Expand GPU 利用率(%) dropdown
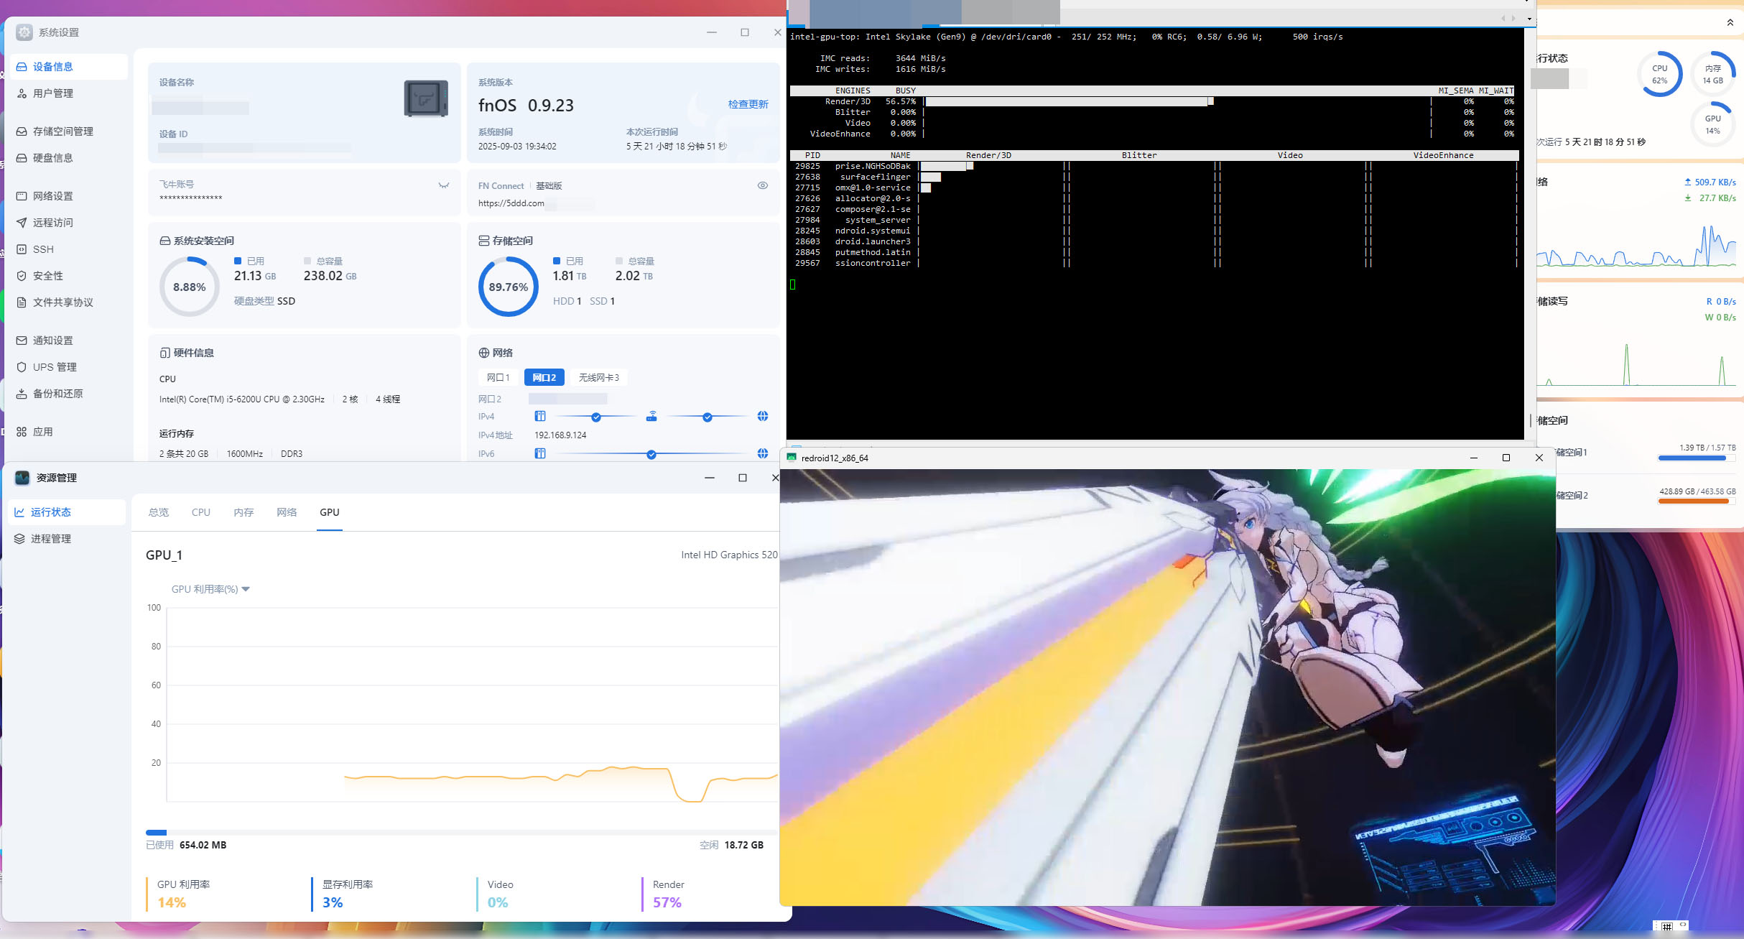Image resolution: width=1744 pixels, height=939 pixels. [210, 589]
